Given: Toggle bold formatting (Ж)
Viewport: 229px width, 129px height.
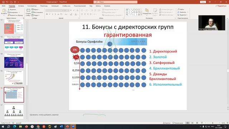Looking at the screenshot, I should [47, 14].
